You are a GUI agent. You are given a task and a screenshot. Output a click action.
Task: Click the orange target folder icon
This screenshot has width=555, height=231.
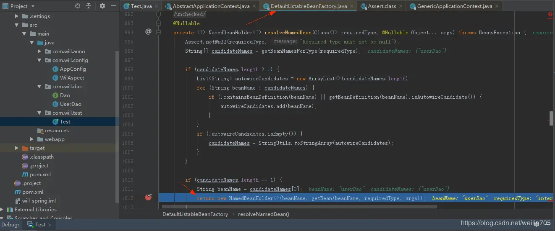tap(25, 148)
